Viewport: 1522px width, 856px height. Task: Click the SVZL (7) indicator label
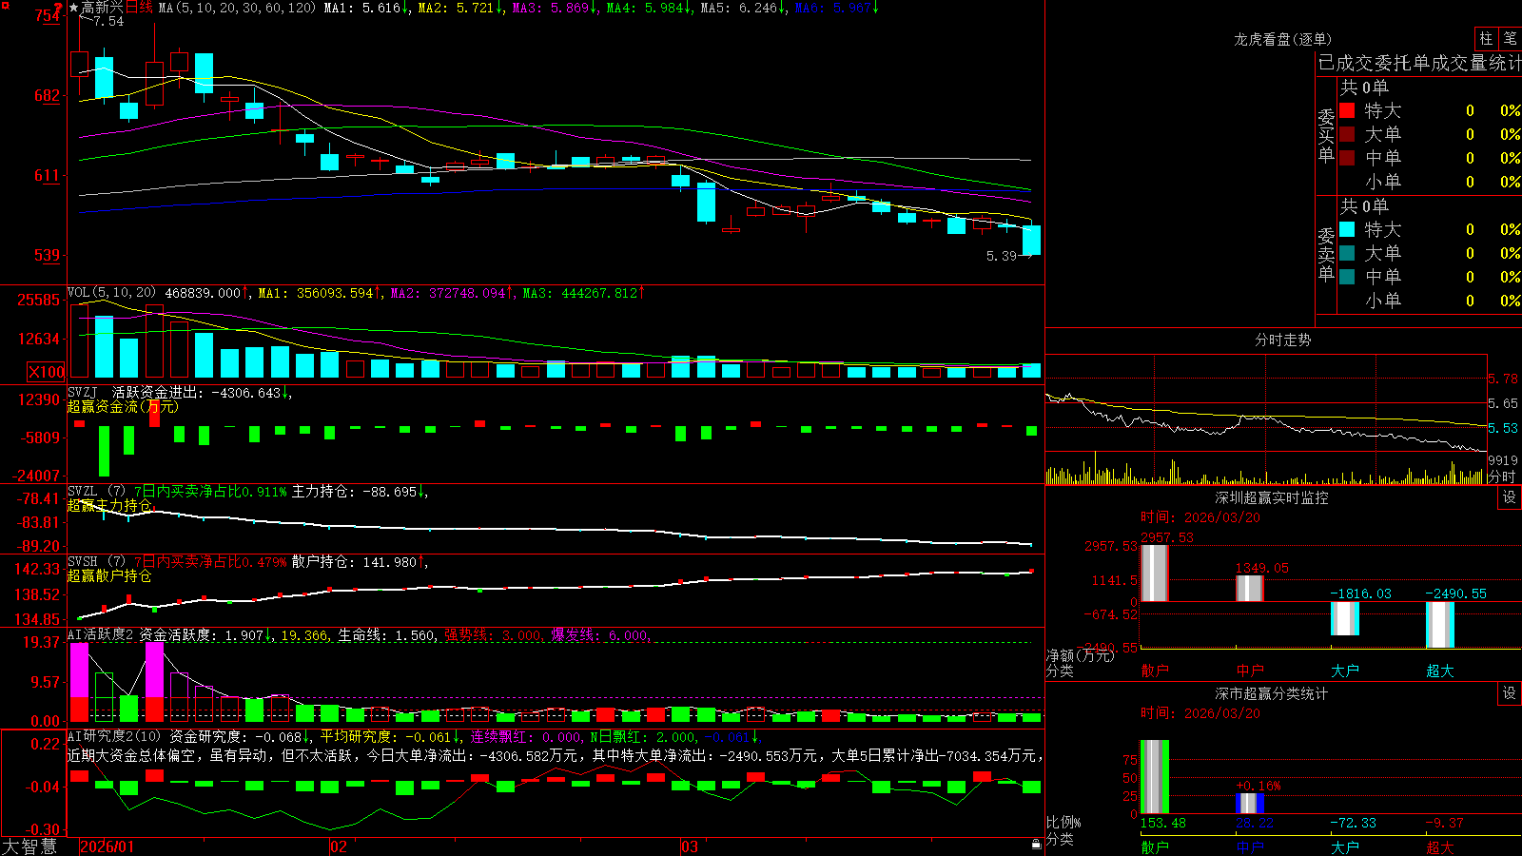[96, 492]
